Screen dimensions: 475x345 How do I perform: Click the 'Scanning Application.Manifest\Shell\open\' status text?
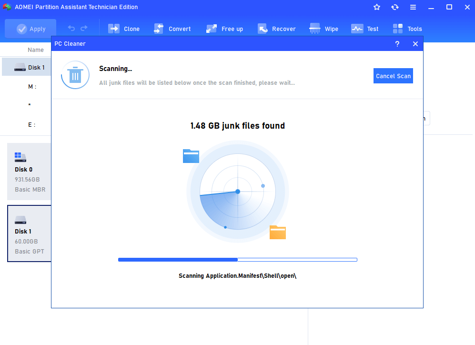pos(237,275)
